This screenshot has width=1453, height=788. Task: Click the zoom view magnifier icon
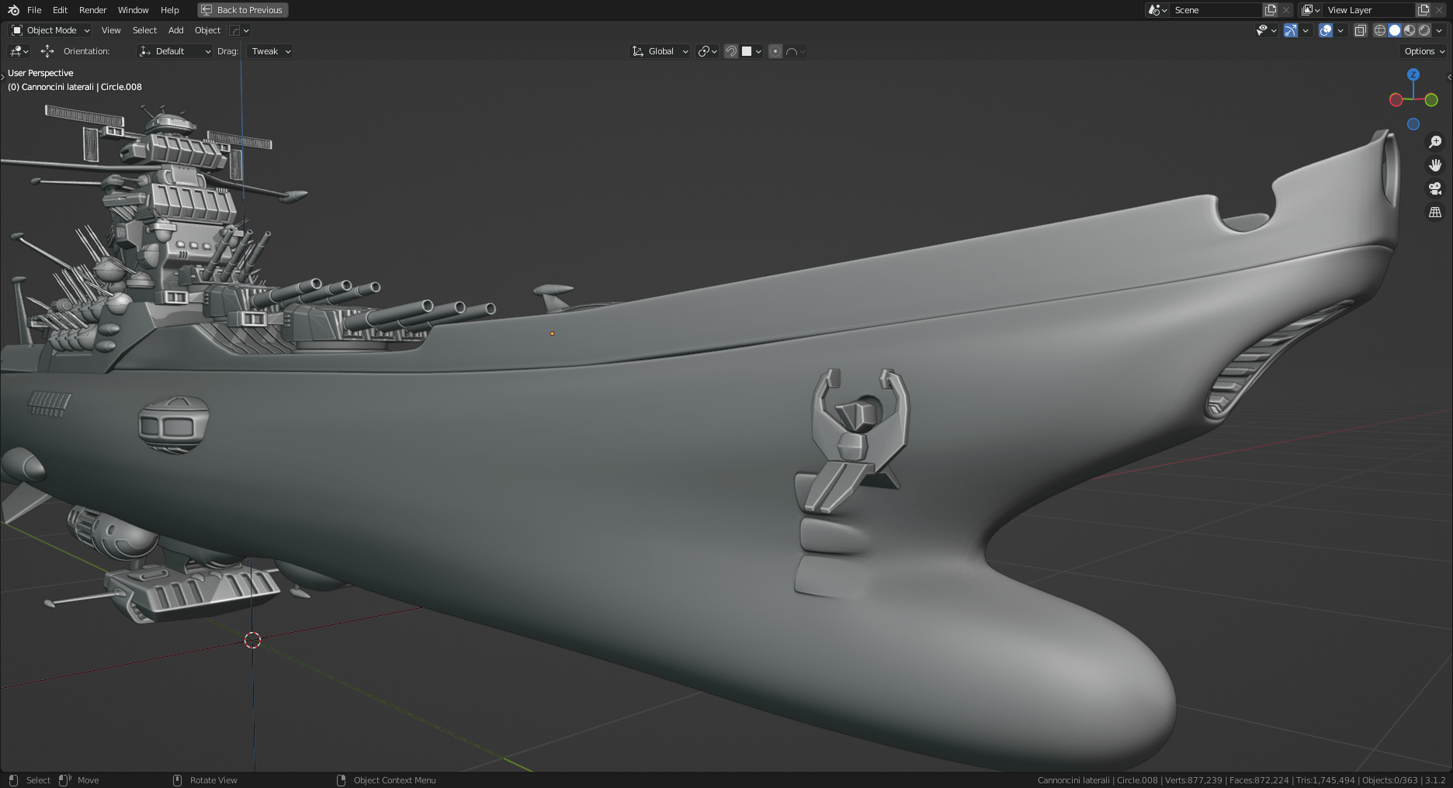[x=1435, y=142]
